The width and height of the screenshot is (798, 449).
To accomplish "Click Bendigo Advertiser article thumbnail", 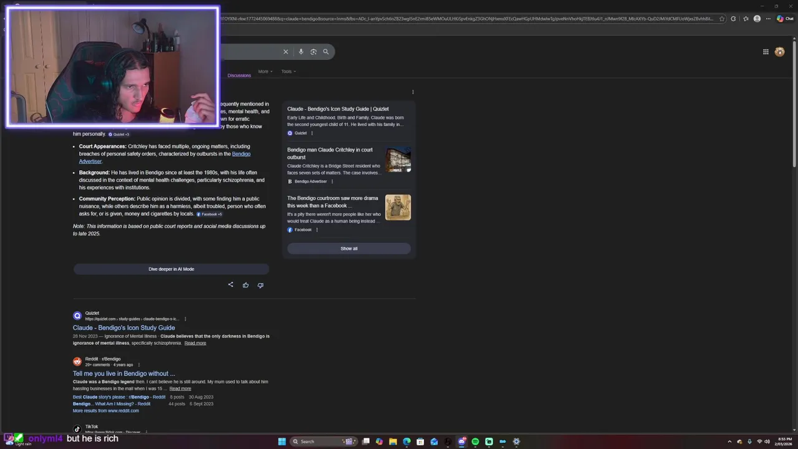I will click(398, 160).
